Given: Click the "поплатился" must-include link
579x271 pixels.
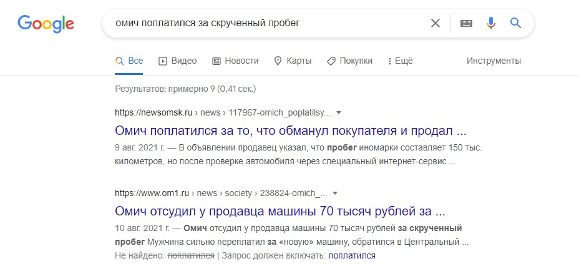Looking at the screenshot, I should [x=352, y=255].
